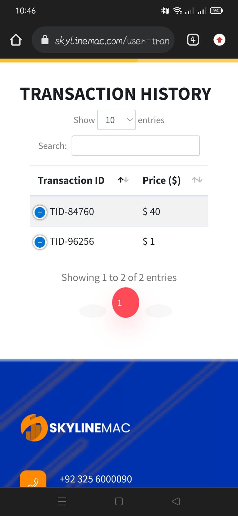238x516 pixels.
Task: Open Android recent apps menu button
Action: pos(62,501)
